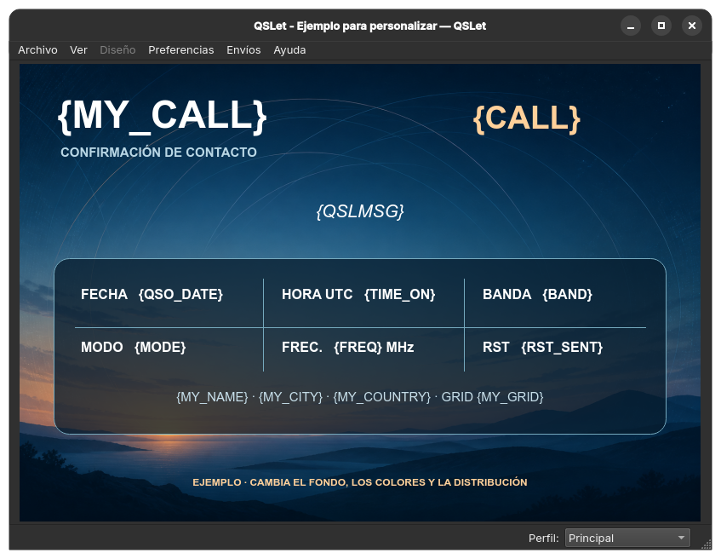Click the HORA UTC {TIME_ON} field
This screenshot has width=721, height=559.
(x=358, y=295)
